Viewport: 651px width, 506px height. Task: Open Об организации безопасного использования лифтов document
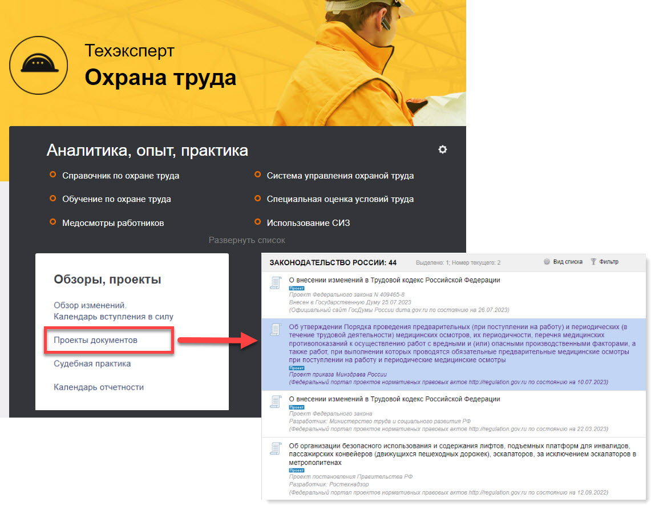462,454
